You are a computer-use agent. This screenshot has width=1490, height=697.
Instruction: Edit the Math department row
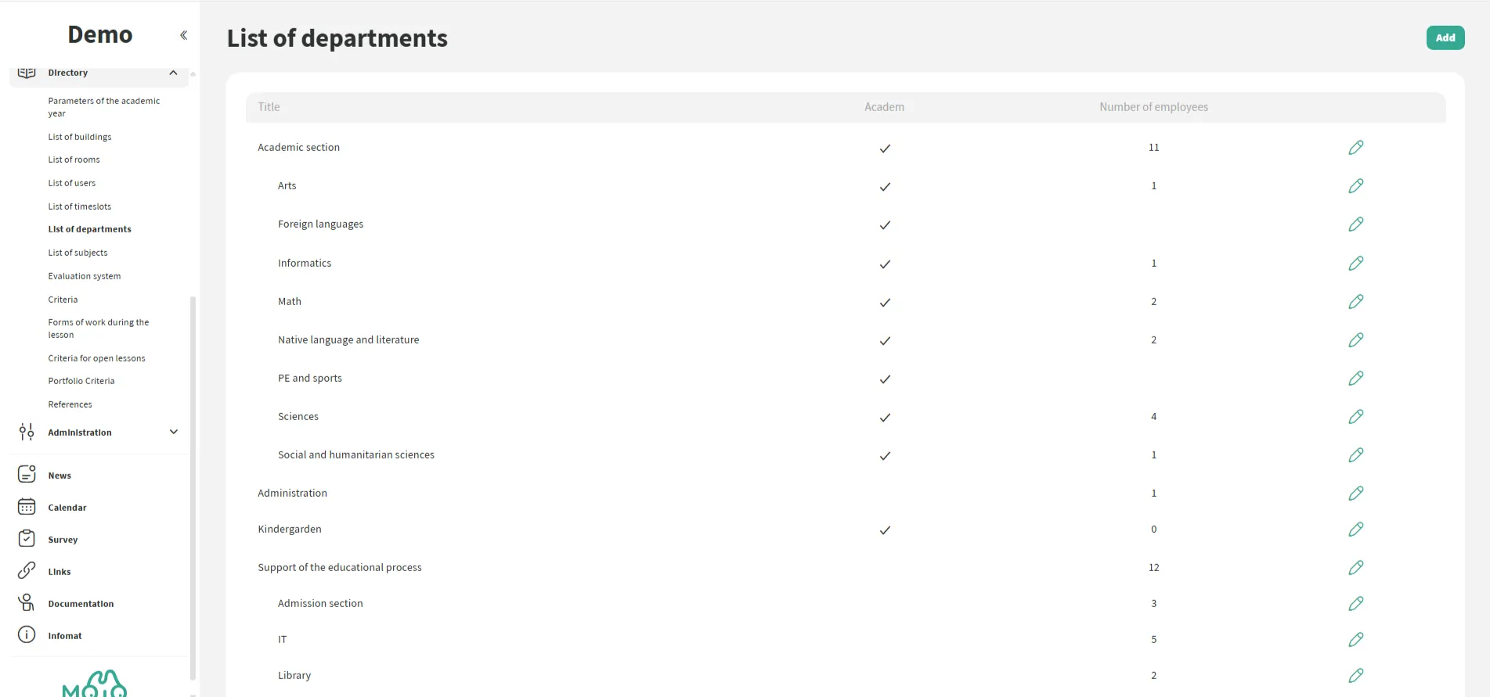1355,302
